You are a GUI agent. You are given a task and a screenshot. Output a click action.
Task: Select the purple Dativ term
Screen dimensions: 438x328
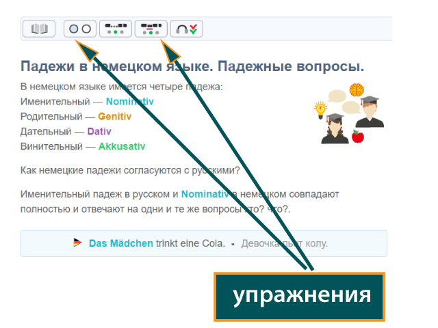99,131
